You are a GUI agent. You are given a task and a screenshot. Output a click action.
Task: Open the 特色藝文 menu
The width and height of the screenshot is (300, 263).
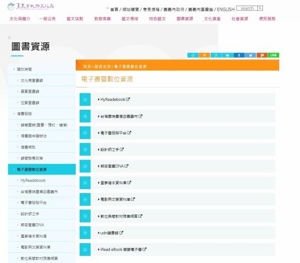157,18
